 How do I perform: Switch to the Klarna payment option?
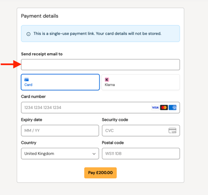tap(140, 82)
